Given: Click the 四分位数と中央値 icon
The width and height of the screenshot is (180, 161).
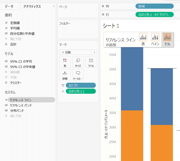Looking at the screenshot, I should [6, 33].
